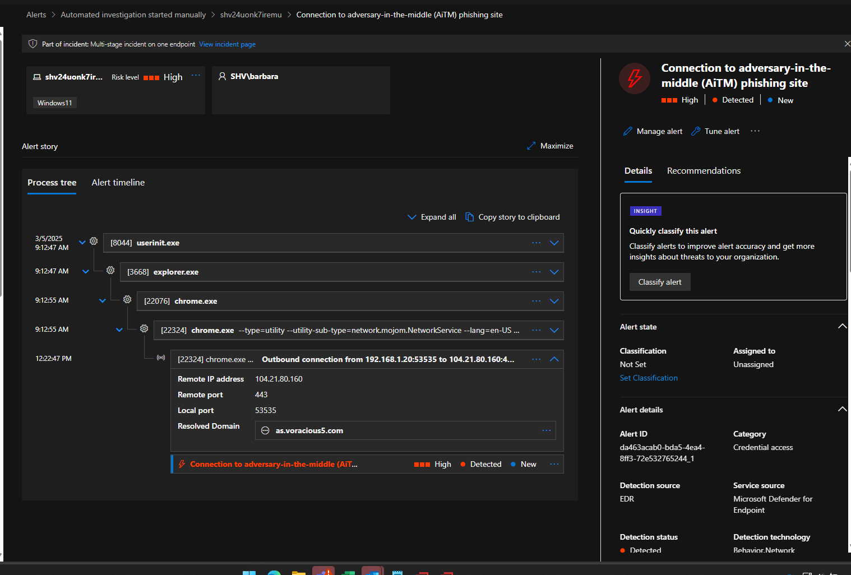Image resolution: width=851 pixels, height=575 pixels.
Task: Switch to the Alert timeline tab
Action: click(118, 183)
